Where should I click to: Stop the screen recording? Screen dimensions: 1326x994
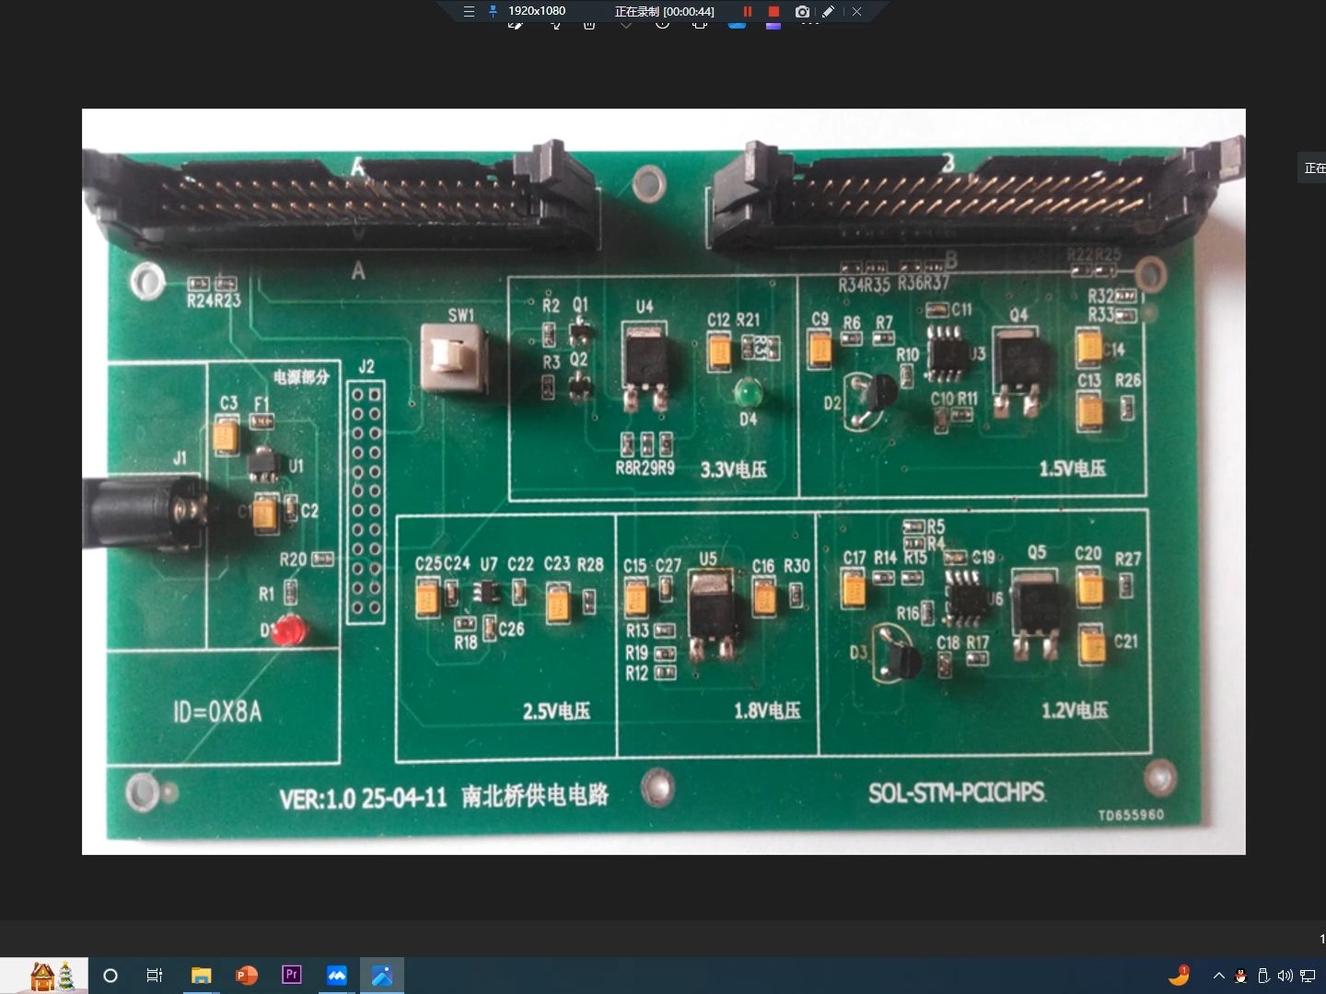coord(773,11)
